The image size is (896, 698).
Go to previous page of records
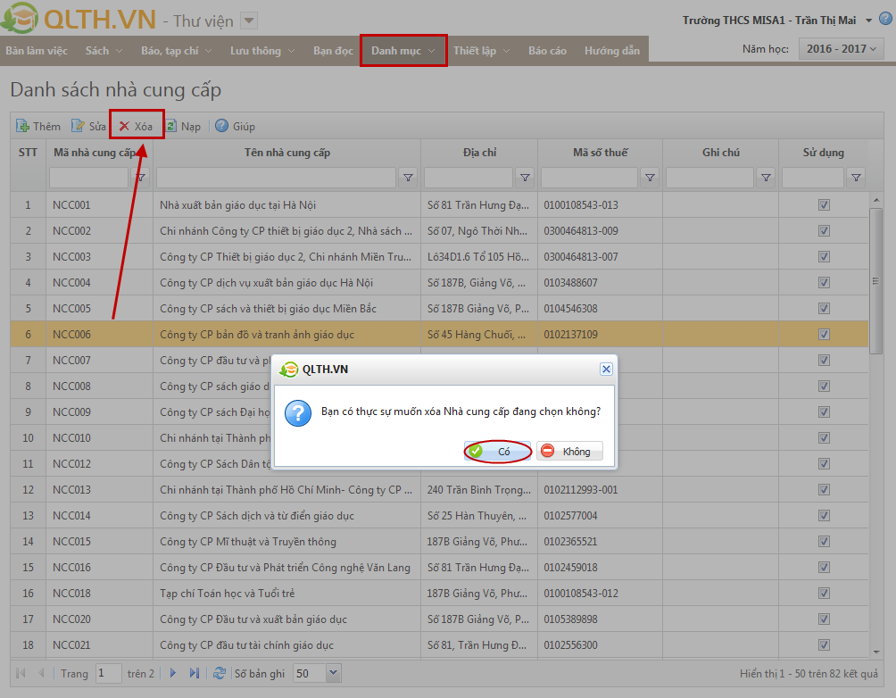coord(41,673)
